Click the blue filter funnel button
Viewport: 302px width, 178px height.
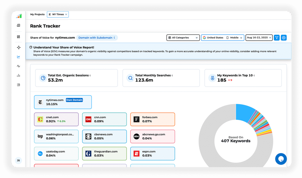(x=277, y=38)
